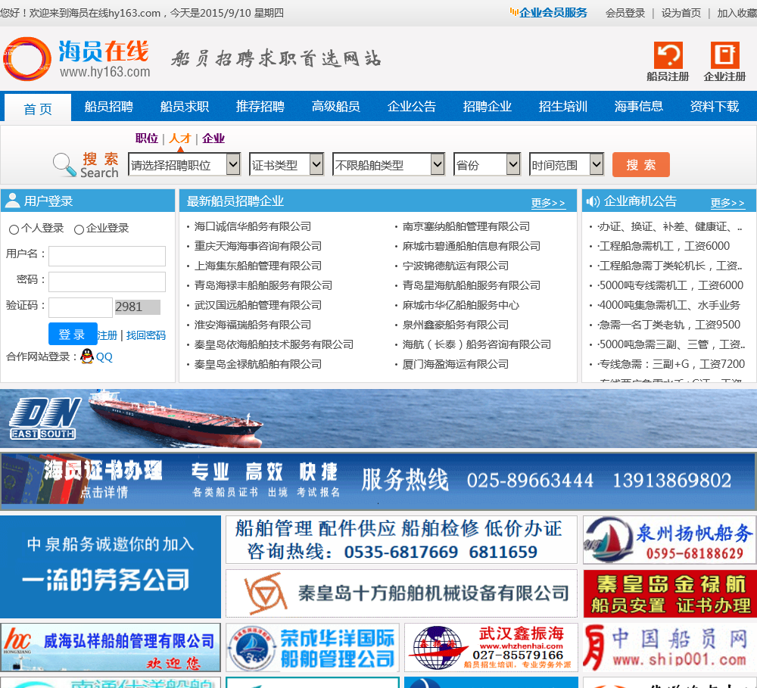Open the 海事信息 nav menu
The width and height of the screenshot is (757, 688).
click(639, 106)
